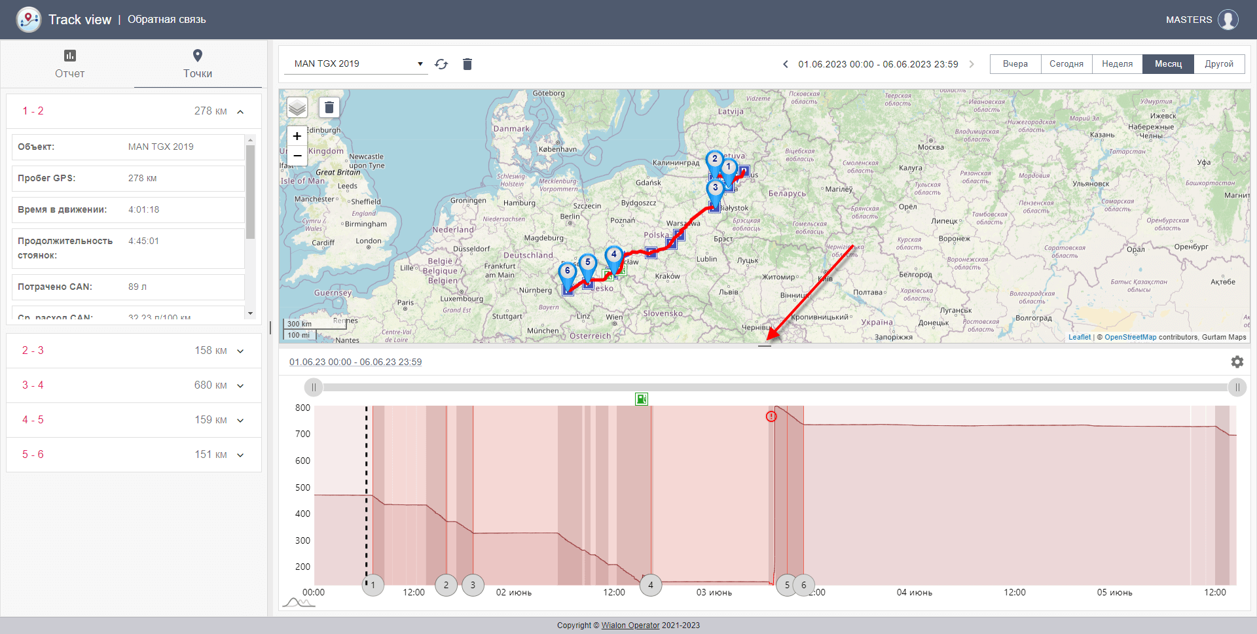Select the Точки tab
The height and width of the screenshot is (634, 1257).
click(197, 63)
